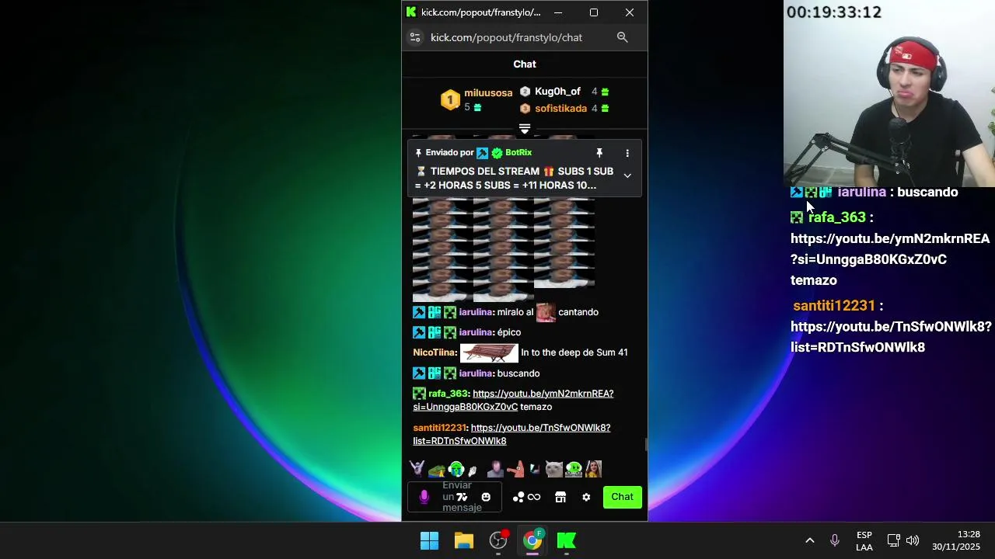Image resolution: width=995 pixels, height=559 pixels.
Task: Click username santiti12231 in chat window
Action: [439, 428]
